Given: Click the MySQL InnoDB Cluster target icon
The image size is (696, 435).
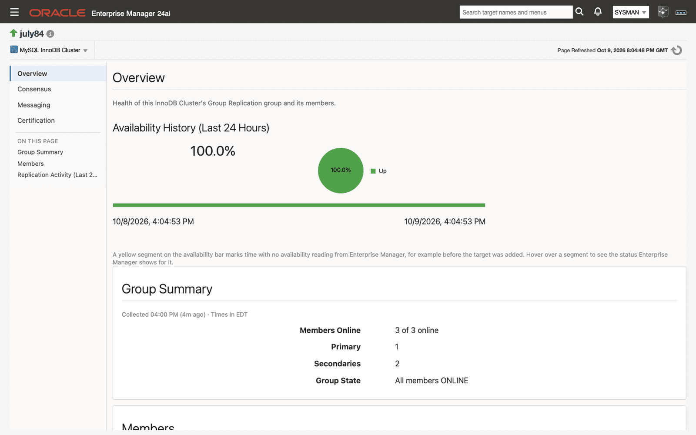Looking at the screenshot, I should 14,50.
